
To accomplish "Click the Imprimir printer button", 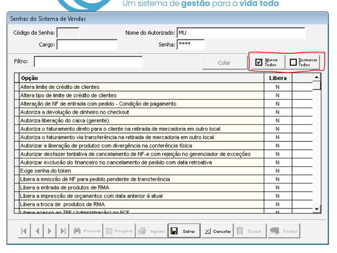I will tap(151, 231).
